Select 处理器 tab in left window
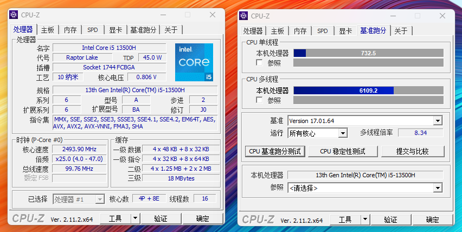This screenshot has width=462, height=232. (23, 29)
